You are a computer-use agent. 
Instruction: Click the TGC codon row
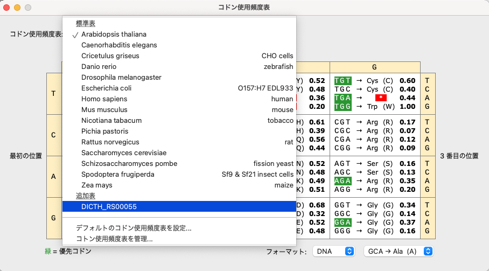(374, 89)
